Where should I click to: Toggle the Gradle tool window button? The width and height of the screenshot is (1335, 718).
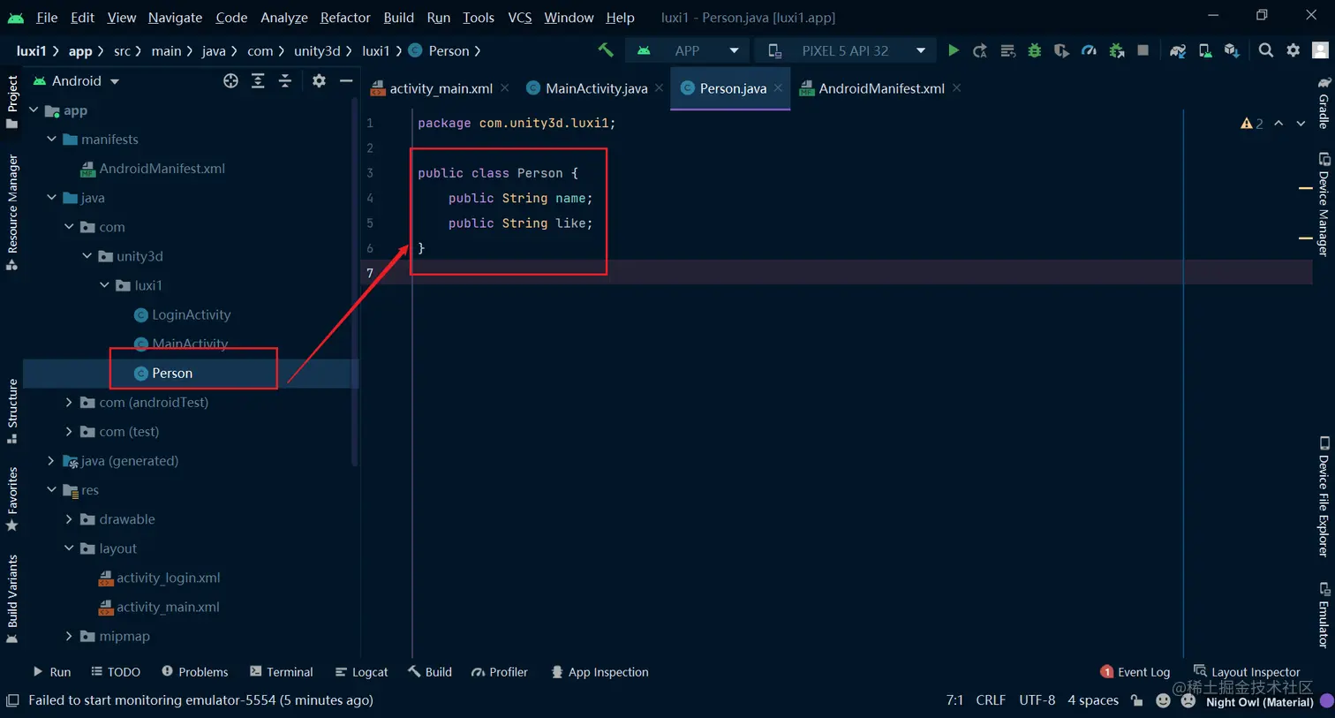click(x=1323, y=103)
